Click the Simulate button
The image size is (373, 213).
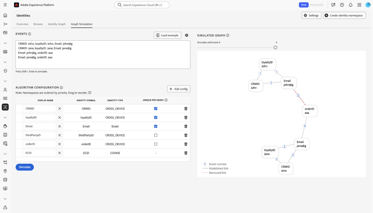point(24,167)
